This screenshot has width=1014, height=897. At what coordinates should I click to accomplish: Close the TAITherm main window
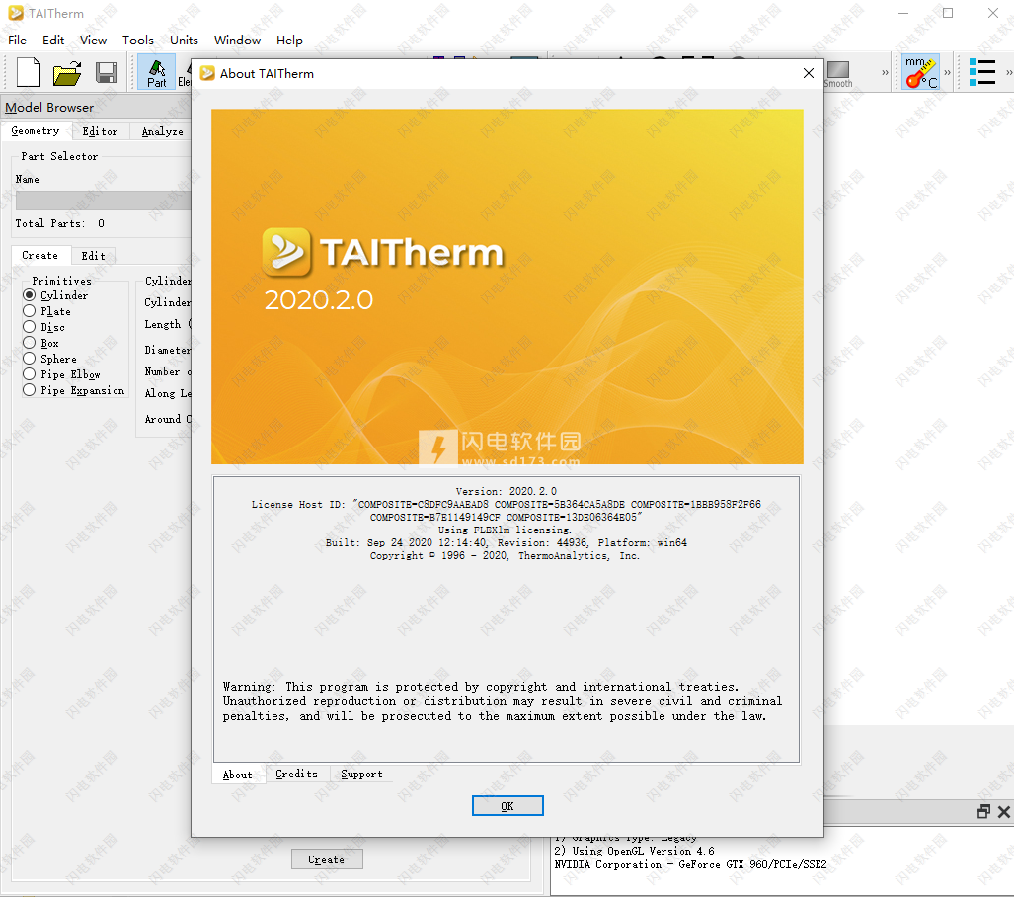pyautogui.click(x=993, y=13)
